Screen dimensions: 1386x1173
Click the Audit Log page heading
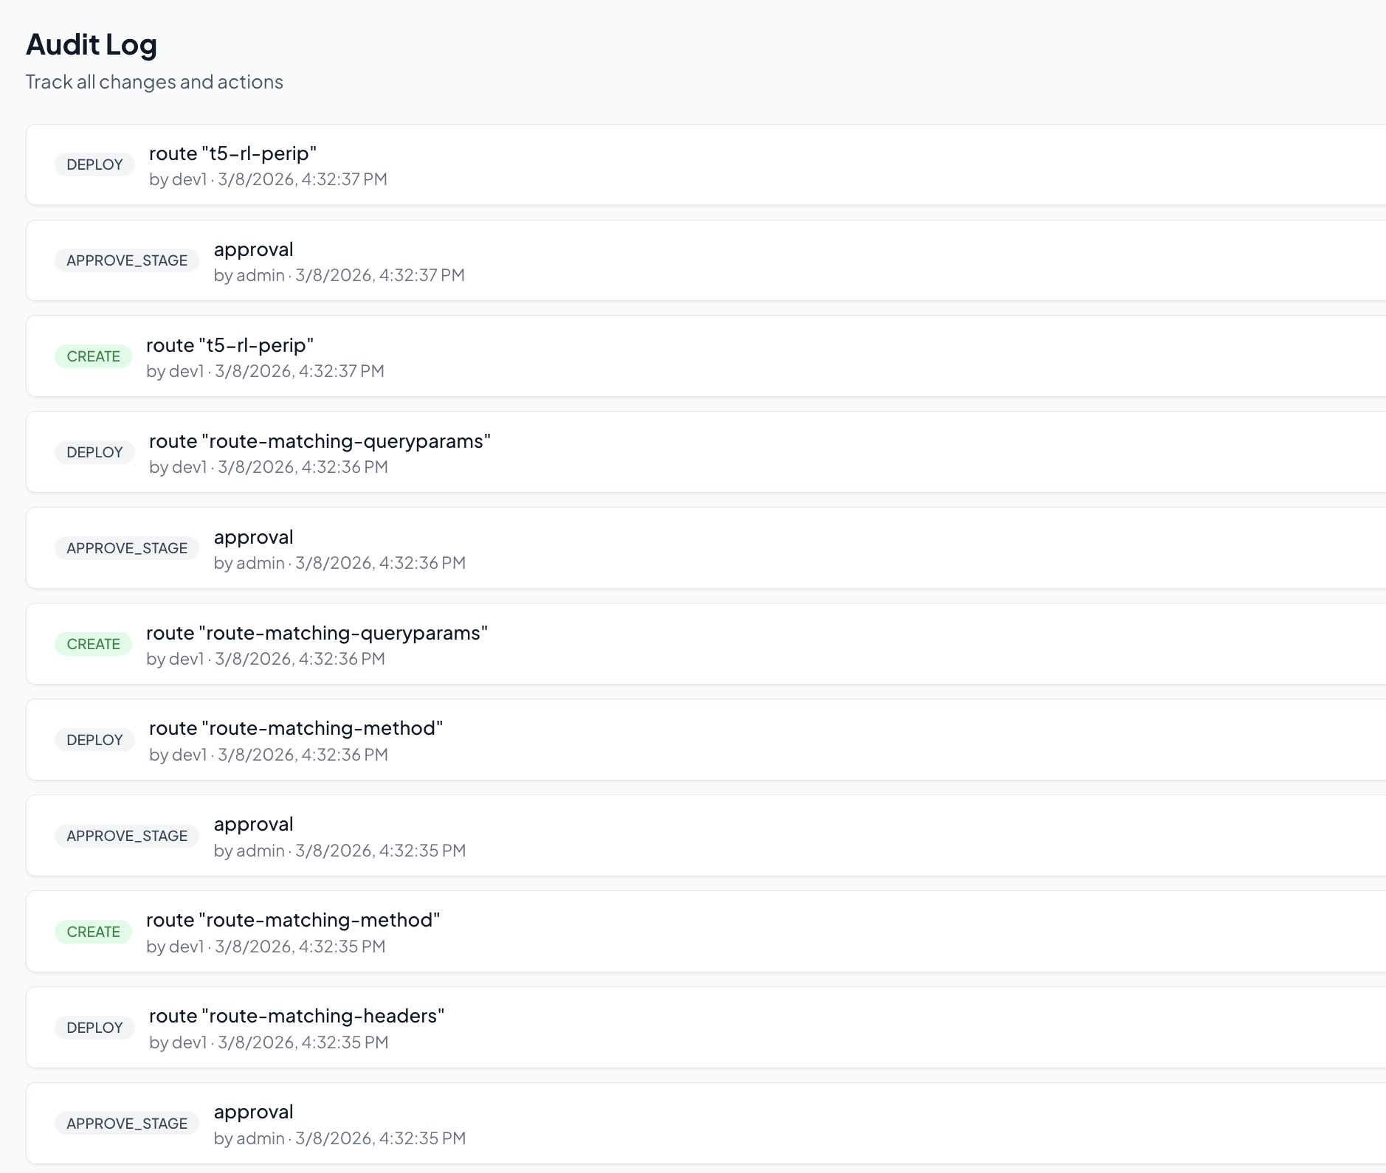92,45
